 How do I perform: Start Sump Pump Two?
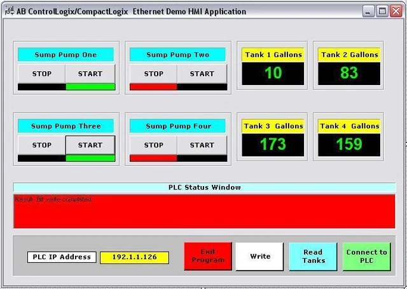pos(202,74)
